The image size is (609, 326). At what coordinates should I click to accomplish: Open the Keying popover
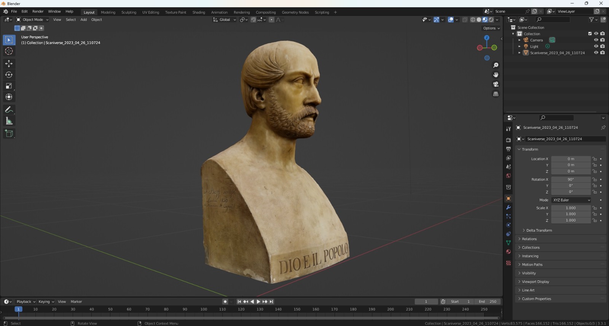click(x=46, y=302)
